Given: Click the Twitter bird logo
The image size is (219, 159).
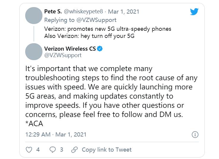Looking at the screenshot, I should click(x=194, y=12).
